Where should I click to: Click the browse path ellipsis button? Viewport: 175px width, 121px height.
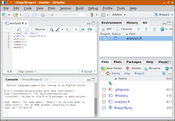[x=170, y=74]
